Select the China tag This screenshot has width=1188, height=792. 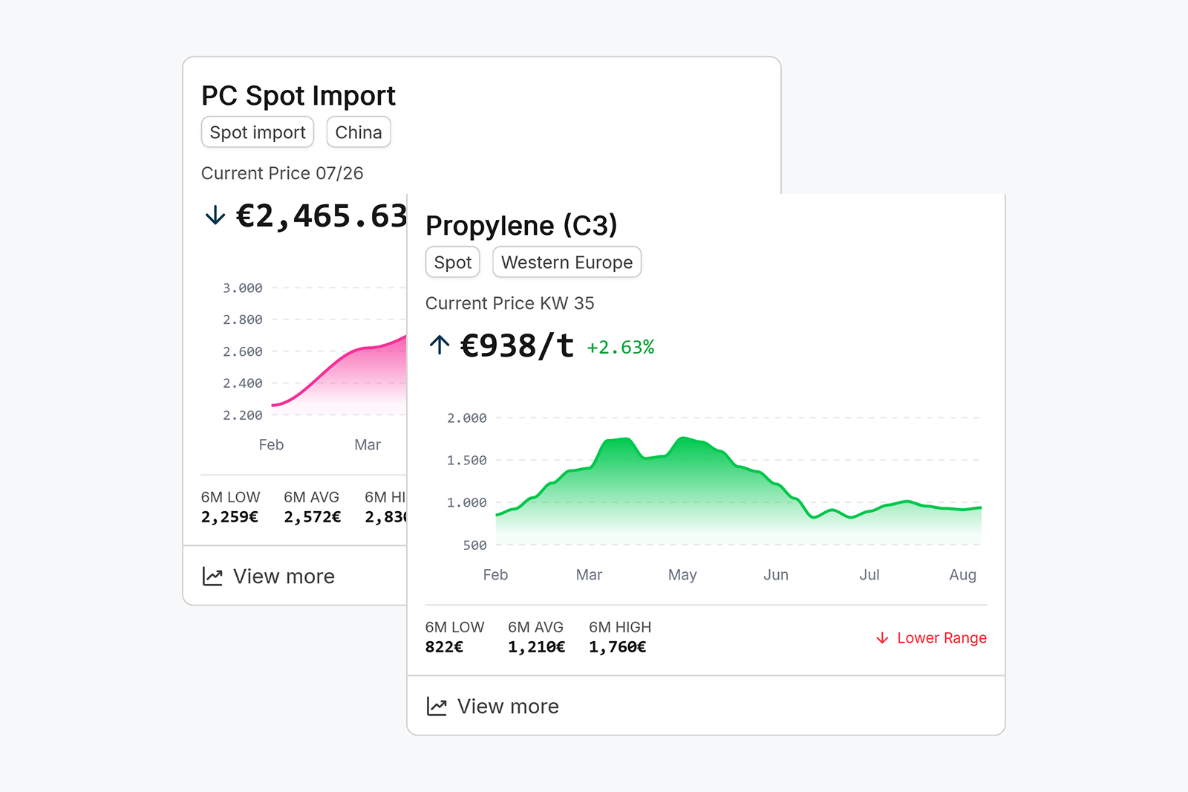[x=359, y=132]
